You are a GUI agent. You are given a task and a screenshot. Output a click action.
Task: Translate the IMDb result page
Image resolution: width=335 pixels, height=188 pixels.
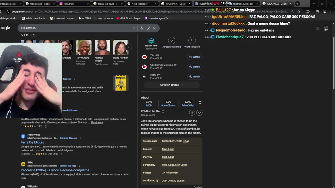coord(68,166)
